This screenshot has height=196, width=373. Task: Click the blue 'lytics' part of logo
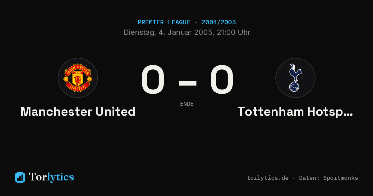click(60, 177)
